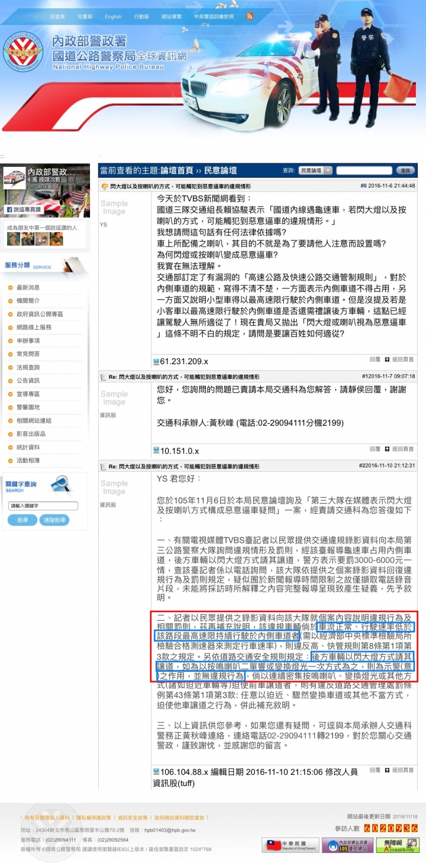426x863 pixels.
Task: Click the thread icon in post #0
Action: (105, 186)
